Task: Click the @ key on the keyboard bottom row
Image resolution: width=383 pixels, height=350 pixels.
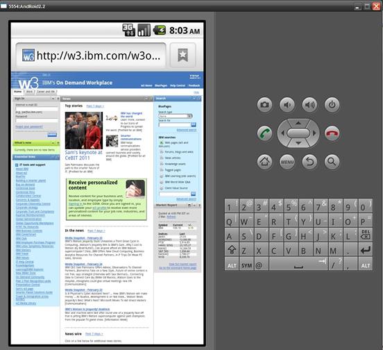Action: [x=262, y=264]
